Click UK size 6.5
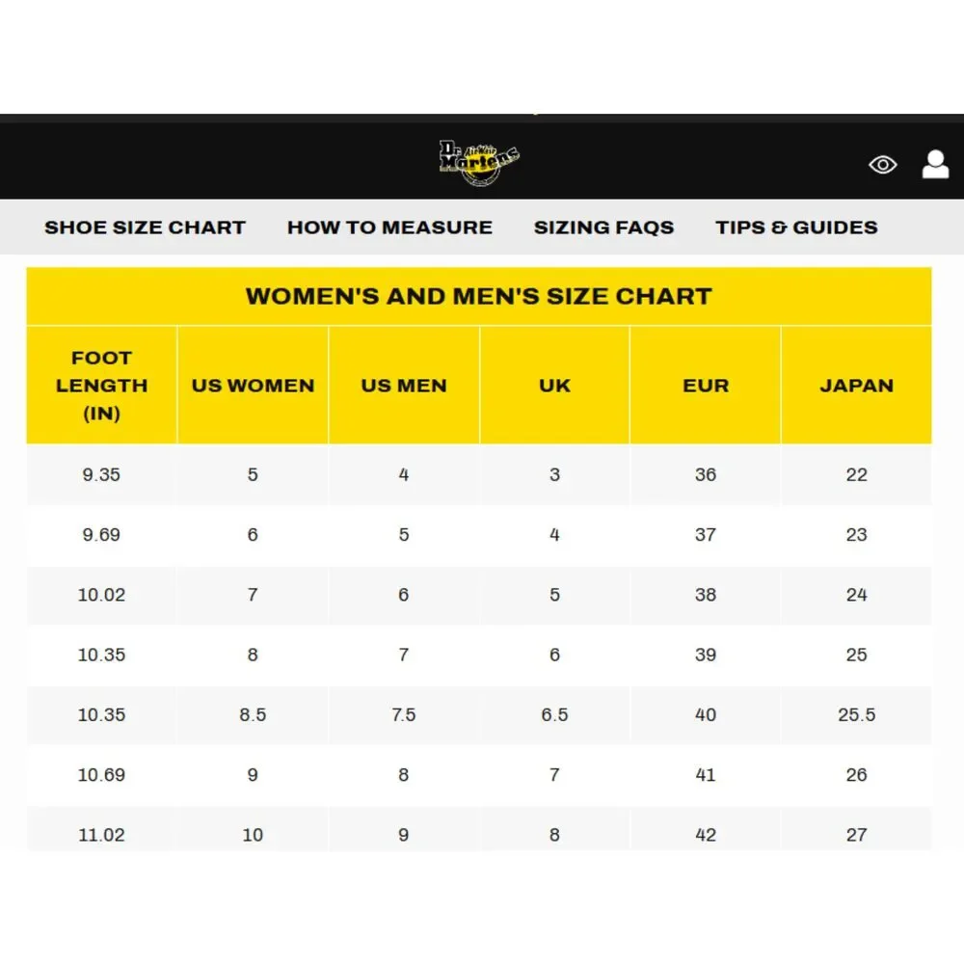Viewport: 964px width, 964px height. pos(554,715)
